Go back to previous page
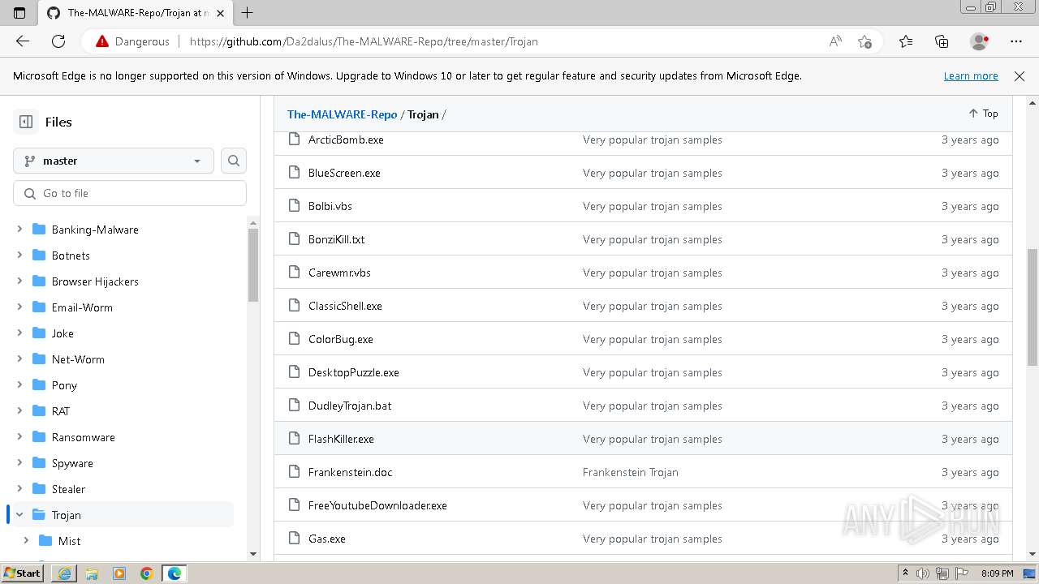 23,41
